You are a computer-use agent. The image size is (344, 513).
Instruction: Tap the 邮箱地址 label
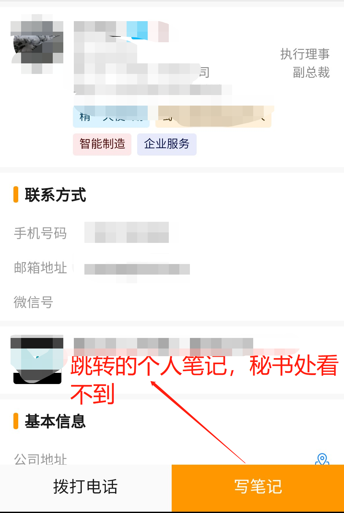(41, 268)
